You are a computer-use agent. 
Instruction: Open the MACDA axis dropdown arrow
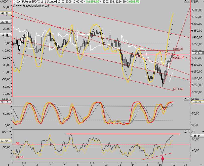[10, 2]
